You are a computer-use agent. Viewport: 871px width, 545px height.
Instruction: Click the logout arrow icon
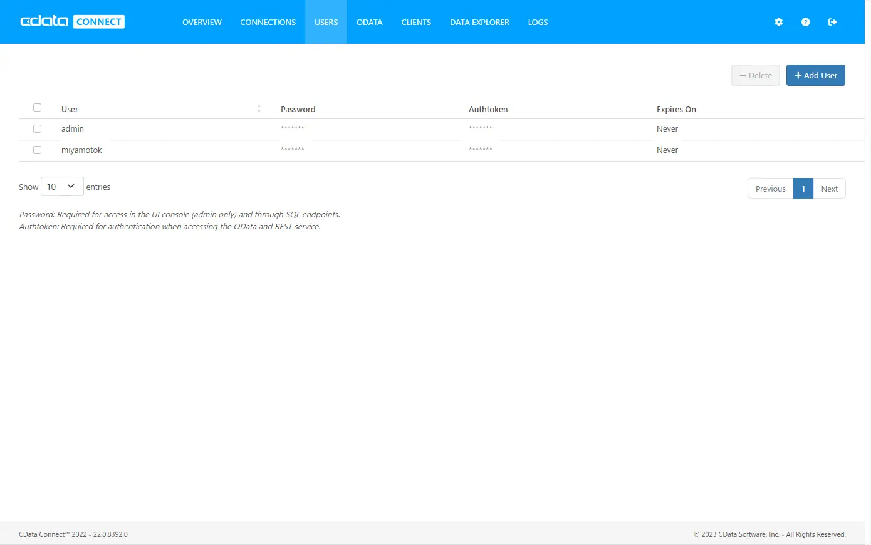click(832, 22)
